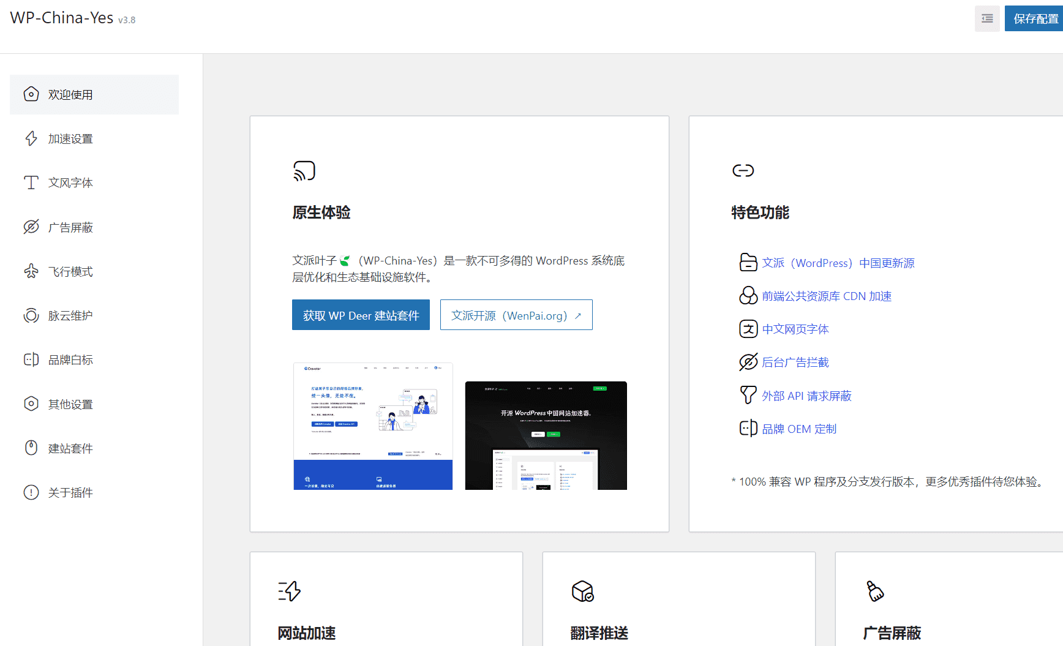The width and height of the screenshot is (1063, 646).
Task: Open 外部 API 请求屏蔽 link
Action: [x=807, y=396]
